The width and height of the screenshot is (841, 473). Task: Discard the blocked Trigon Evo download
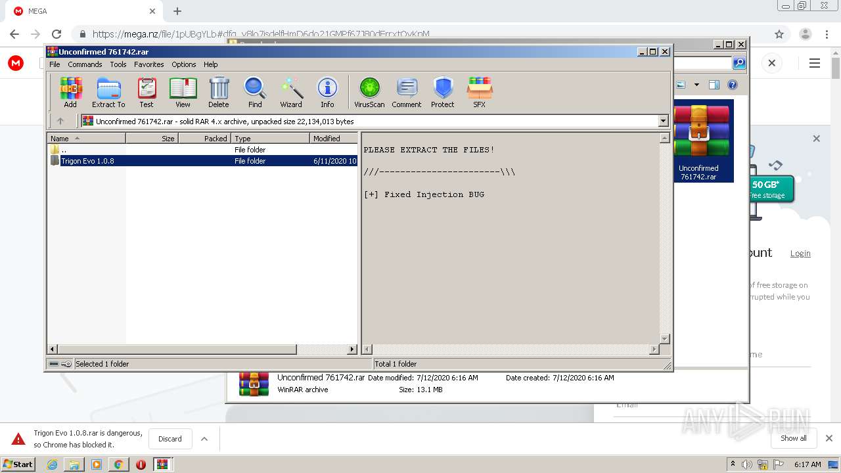170,439
